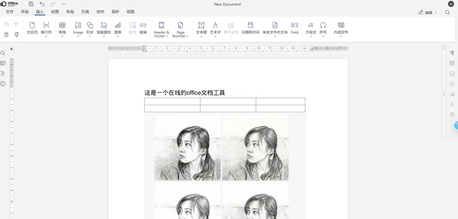Image resolution: width=458 pixels, height=219 pixels.
Task: Click the heading text 这是一个在线的office文档工具
Action: 184,93
